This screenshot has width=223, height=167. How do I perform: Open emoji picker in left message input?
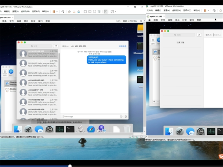(x=121, y=117)
